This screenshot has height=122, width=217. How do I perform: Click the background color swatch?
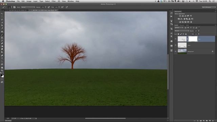(x=3, y=76)
